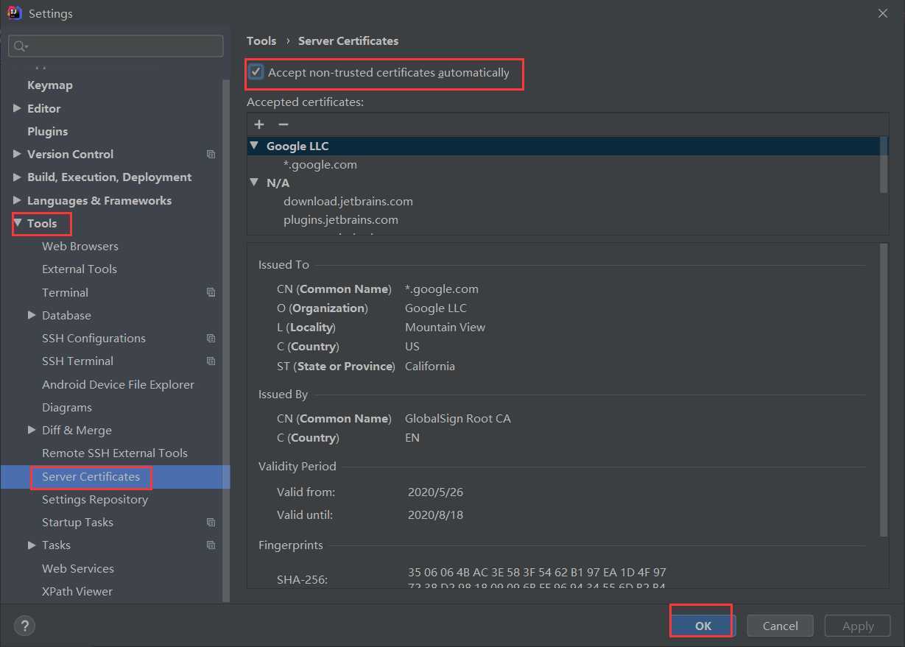Toggle Accept non-trusted certificates automatically checkbox

click(256, 72)
